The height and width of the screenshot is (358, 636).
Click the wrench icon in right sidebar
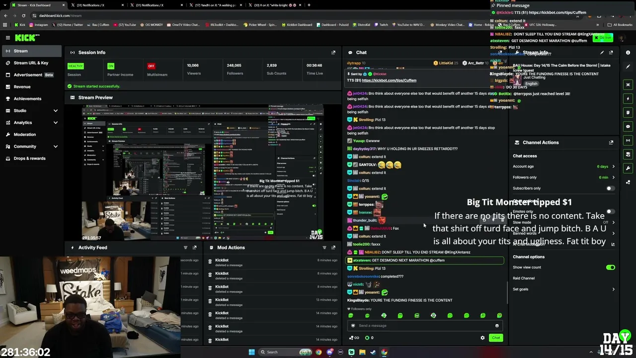628,168
